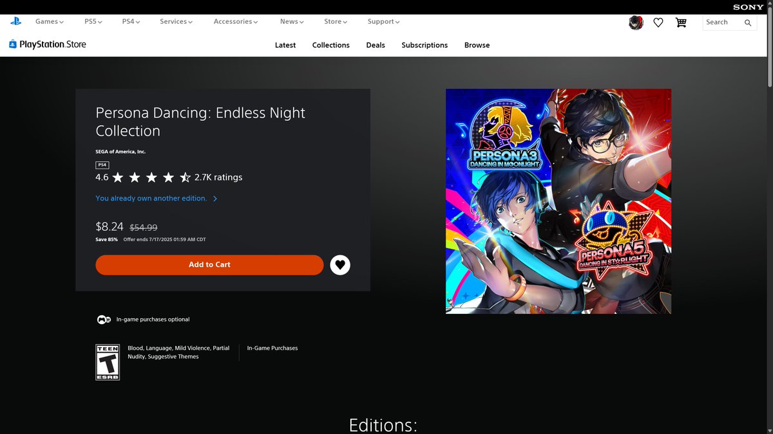The height and width of the screenshot is (434, 773).
Task: Expand the Accessories dropdown menu
Action: point(236,21)
